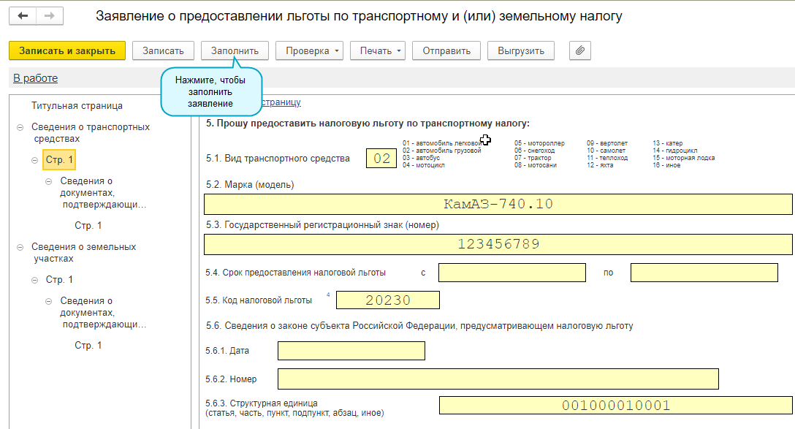Select Сведения о документах under land plots

pyautogui.click(x=103, y=312)
